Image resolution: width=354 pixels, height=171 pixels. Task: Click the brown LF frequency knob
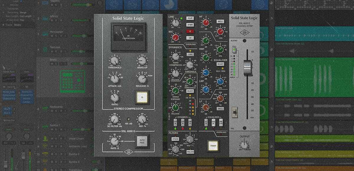point(220,99)
